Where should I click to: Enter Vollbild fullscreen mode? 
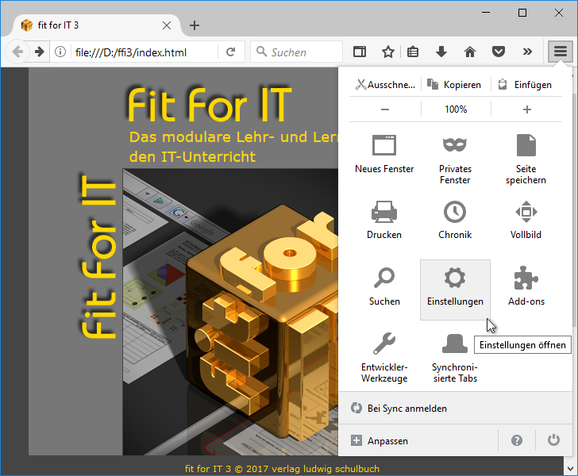pos(526,219)
